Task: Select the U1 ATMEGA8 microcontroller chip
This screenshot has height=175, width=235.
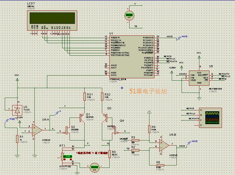Action: point(132,57)
